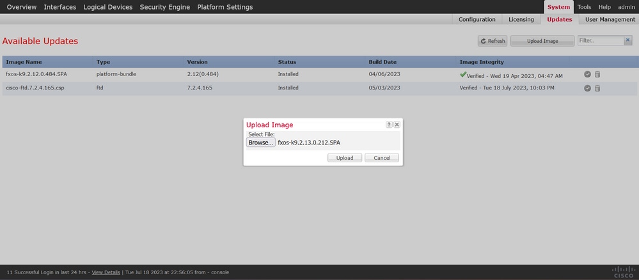Go to Logical Devices
639x280 pixels.
[x=108, y=7]
